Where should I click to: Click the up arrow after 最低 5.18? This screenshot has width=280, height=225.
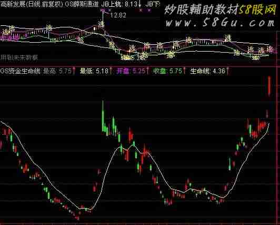coord(111,71)
